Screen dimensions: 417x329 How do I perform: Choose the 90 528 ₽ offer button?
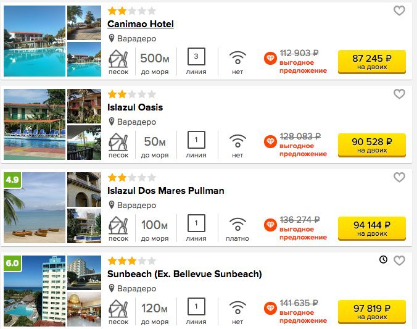coord(372,145)
